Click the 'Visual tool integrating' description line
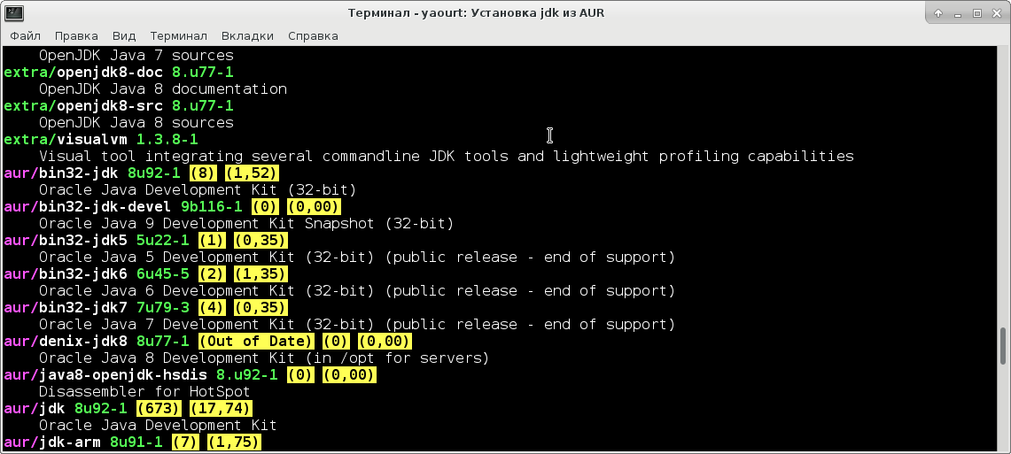 point(447,156)
